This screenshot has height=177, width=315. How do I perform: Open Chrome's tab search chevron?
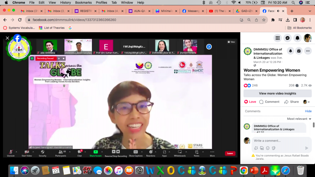pyautogui.click(x=310, y=11)
